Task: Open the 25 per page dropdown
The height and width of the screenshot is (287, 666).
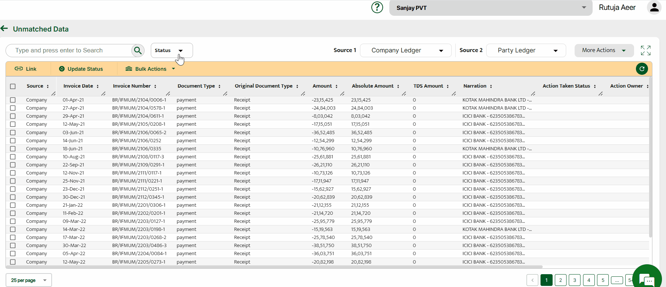Action: (29, 280)
